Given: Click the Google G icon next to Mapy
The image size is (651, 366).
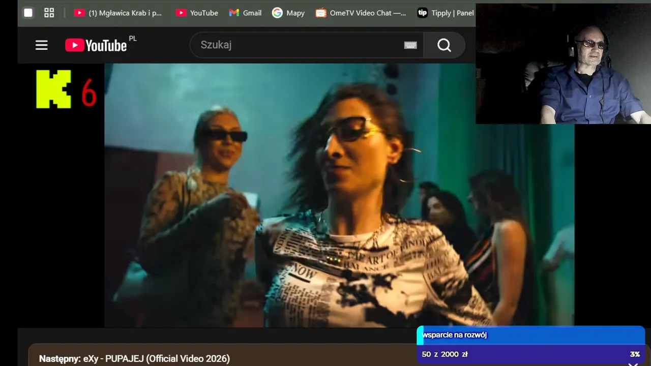Looking at the screenshot, I should pos(277,13).
